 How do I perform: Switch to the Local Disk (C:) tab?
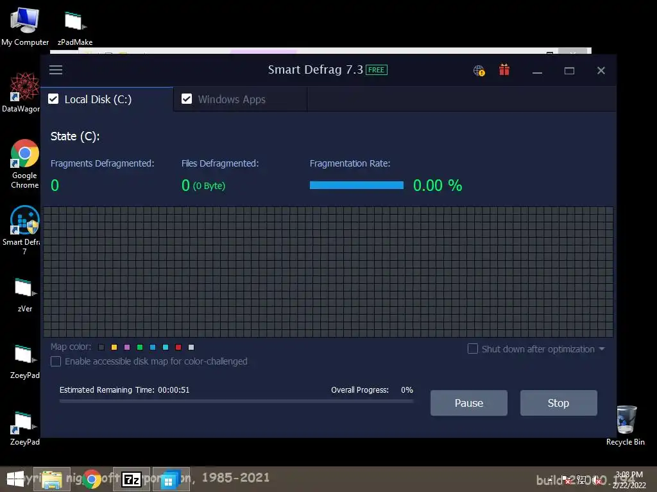107,99
